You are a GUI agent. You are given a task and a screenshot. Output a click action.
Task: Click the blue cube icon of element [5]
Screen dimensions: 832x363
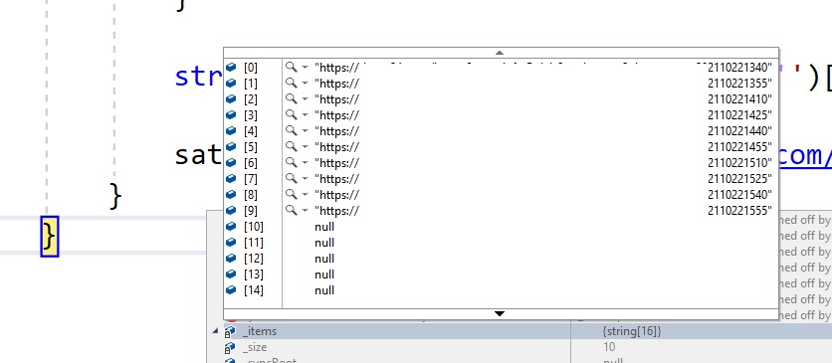(230, 147)
